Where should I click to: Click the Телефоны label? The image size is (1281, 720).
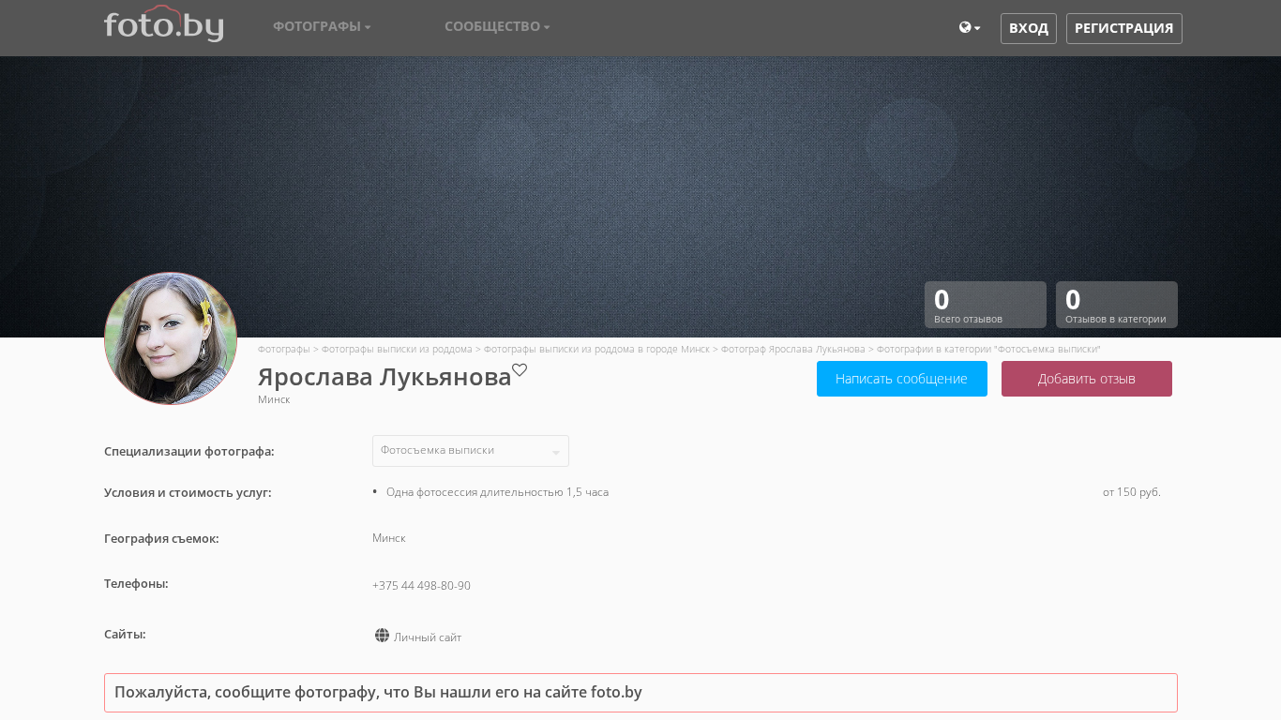(x=136, y=583)
